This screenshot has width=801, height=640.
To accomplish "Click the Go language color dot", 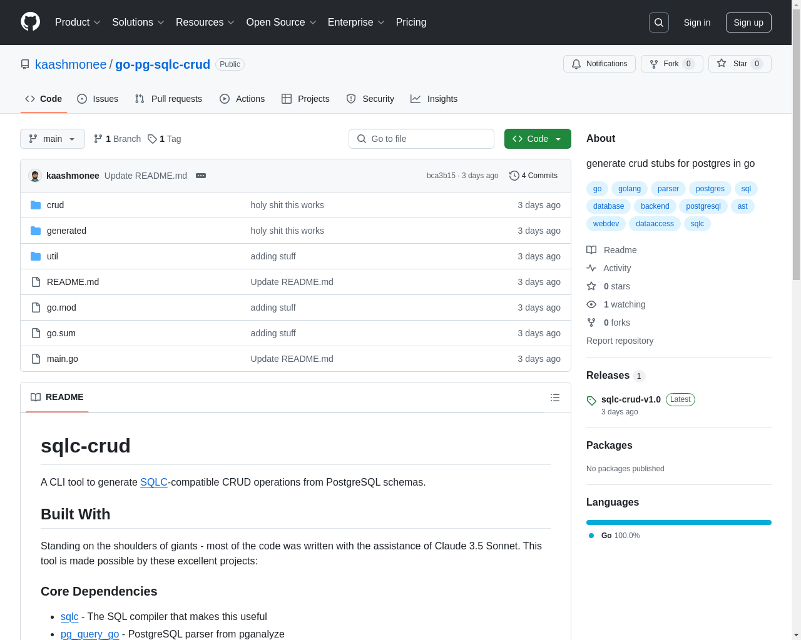I will coord(591,536).
